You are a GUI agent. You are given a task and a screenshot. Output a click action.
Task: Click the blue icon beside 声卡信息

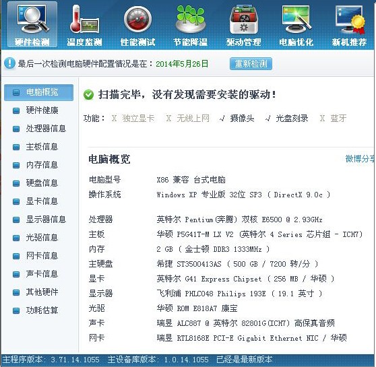[16, 274]
